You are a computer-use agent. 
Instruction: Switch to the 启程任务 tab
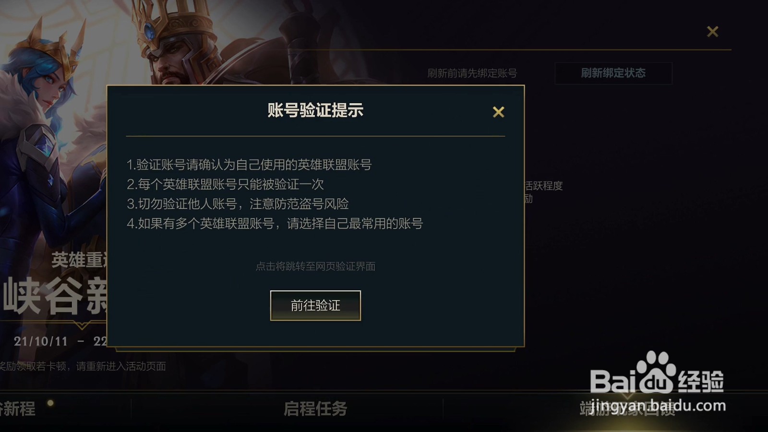click(x=315, y=408)
